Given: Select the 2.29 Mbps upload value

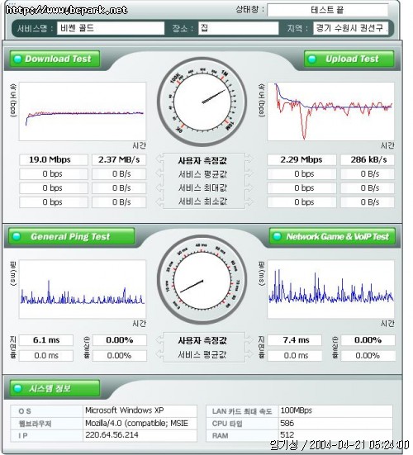Looking at the screenshot, I should [x=301, y=159].
